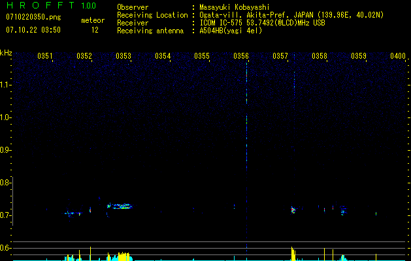Image resolution: width=411 pixels, height=261 pixels.
Task: Click the Observer label
Action: (x=133, y=7)
